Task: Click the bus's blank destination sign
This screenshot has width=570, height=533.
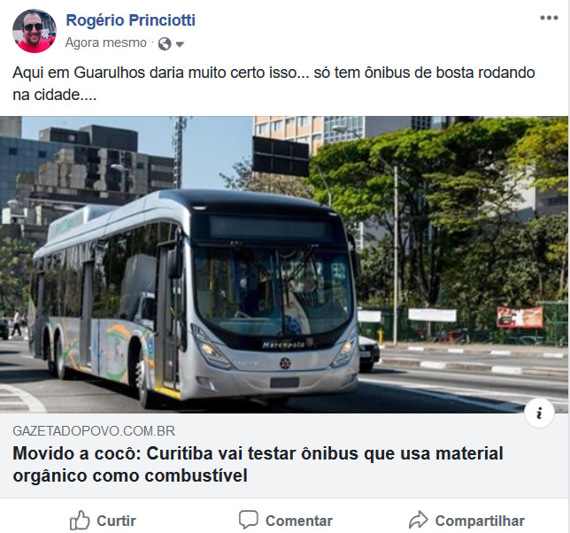Action: point(271,228)
